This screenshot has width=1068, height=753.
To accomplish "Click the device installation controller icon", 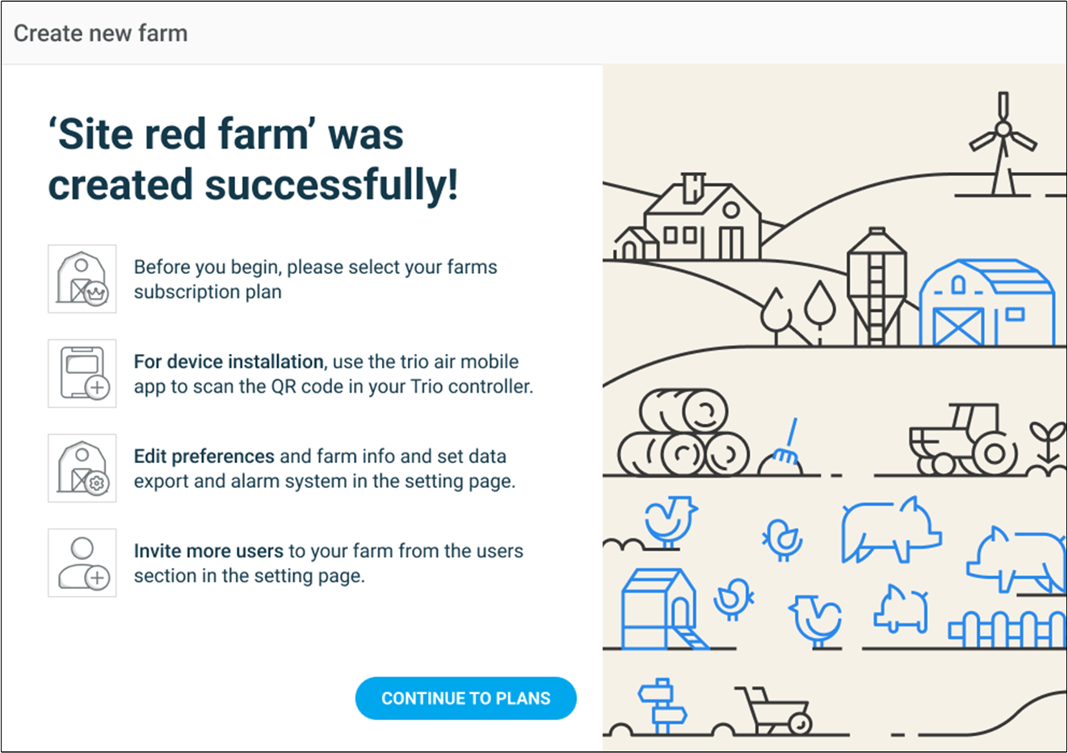I will (82, 373).
